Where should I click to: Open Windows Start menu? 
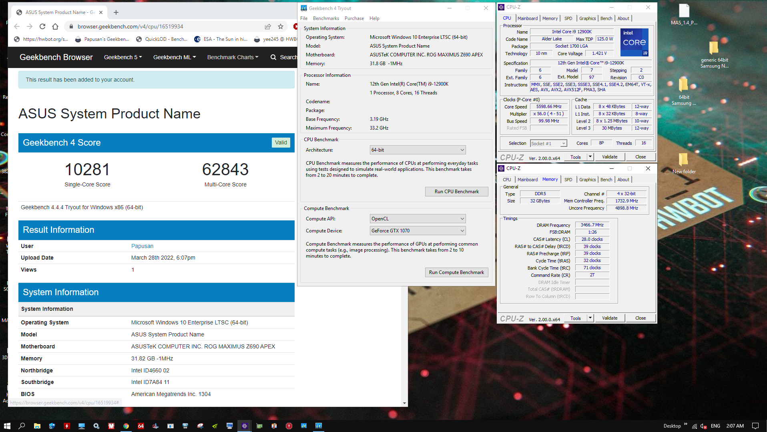(7, 426)
